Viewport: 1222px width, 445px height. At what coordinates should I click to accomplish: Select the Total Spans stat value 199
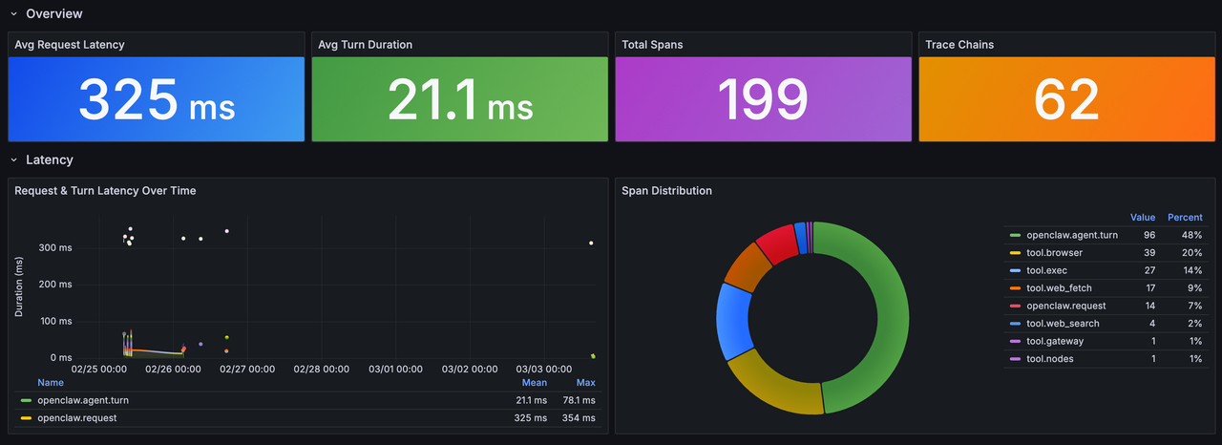point(762,99)
